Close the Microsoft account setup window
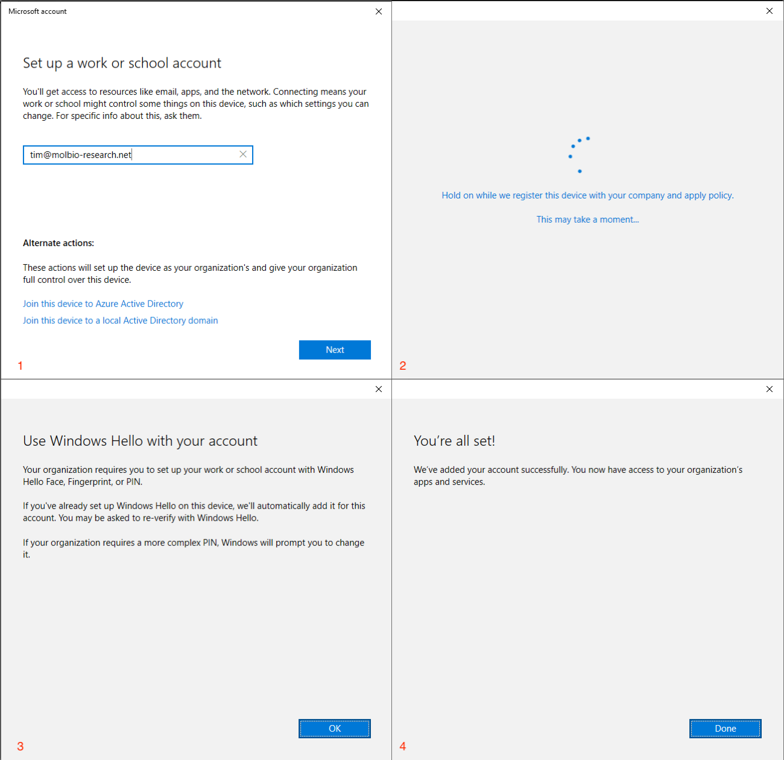This screenshot has width=784, height=760. click(379, 11)
